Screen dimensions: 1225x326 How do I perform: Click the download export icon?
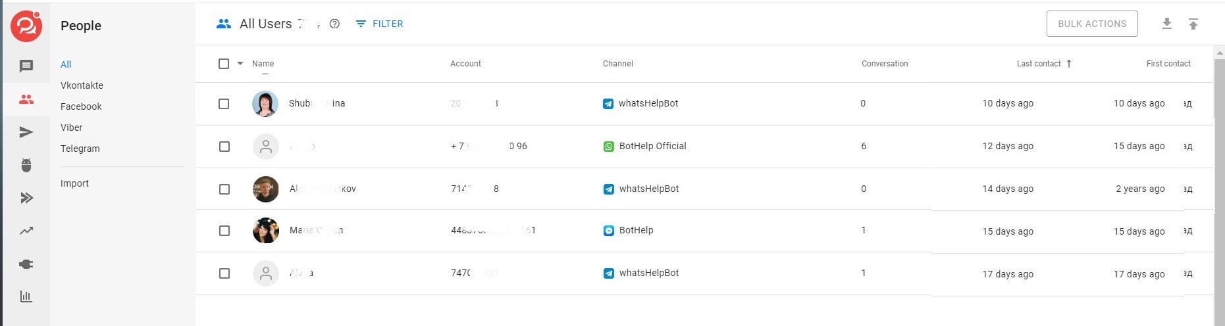(1167, 24)
